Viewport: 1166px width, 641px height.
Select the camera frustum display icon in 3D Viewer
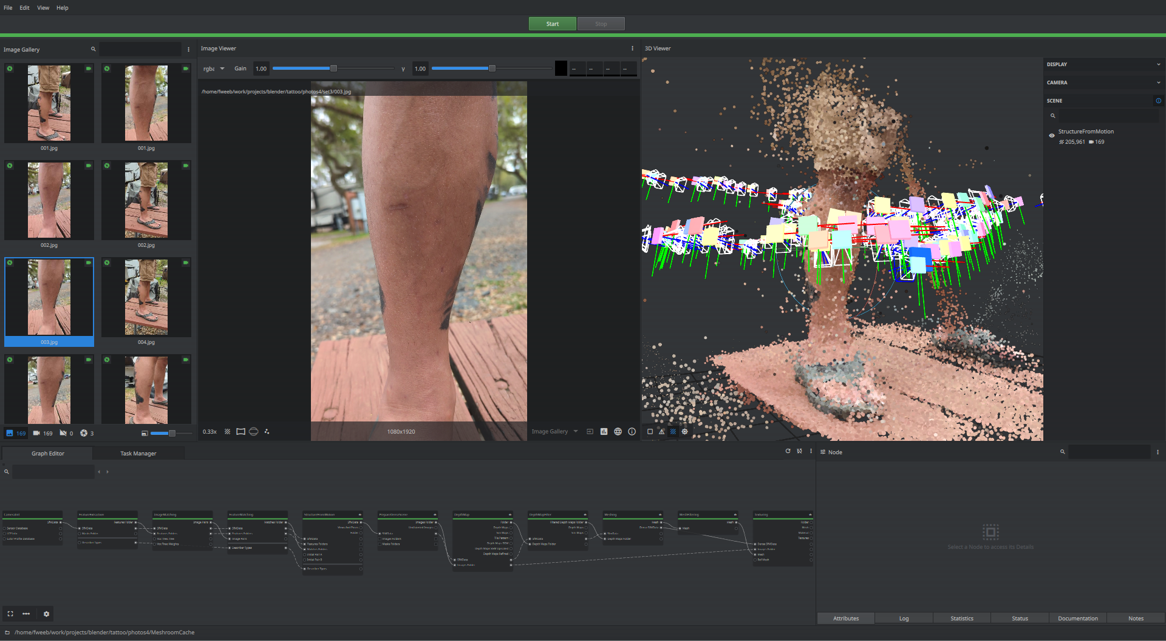tap(661, 431)
